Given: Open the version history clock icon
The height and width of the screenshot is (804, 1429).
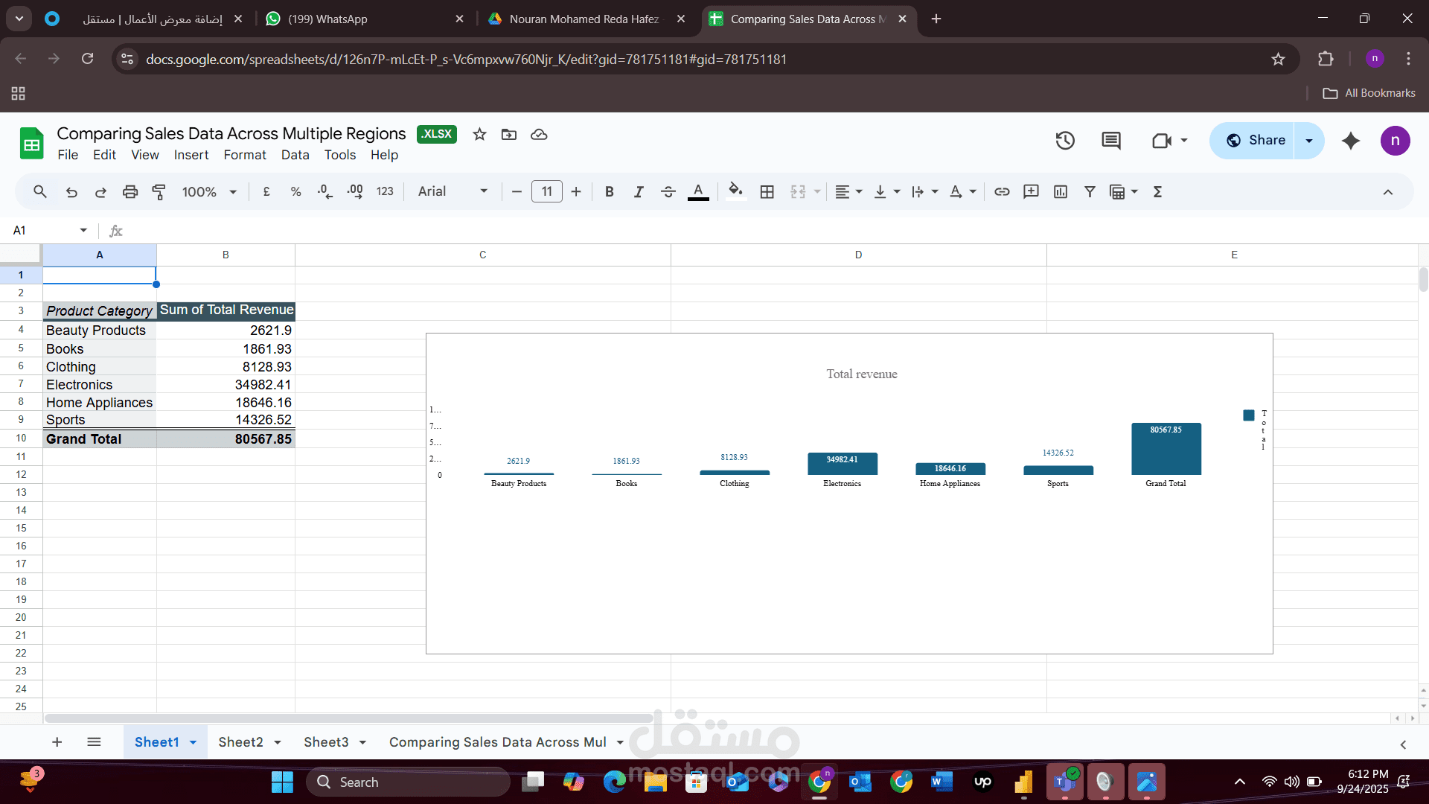Looking at the screenshot, I should (x=1065, y=141).
